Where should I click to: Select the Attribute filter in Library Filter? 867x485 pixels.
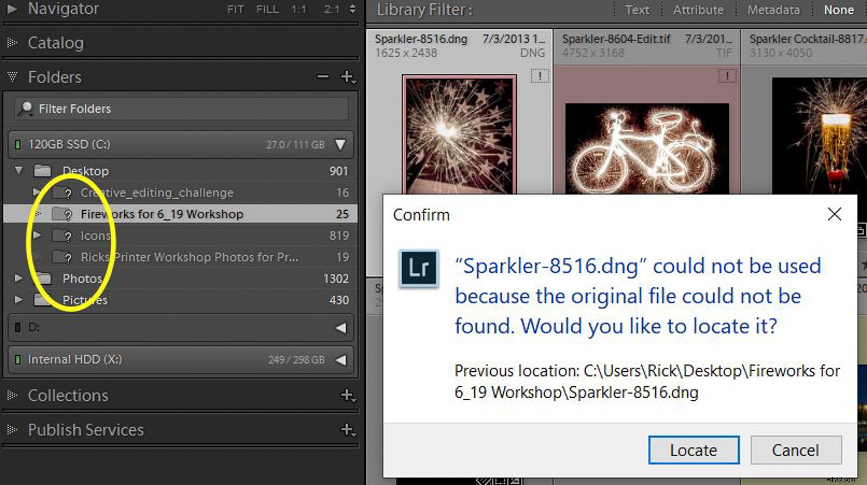[x=698, y=10]
